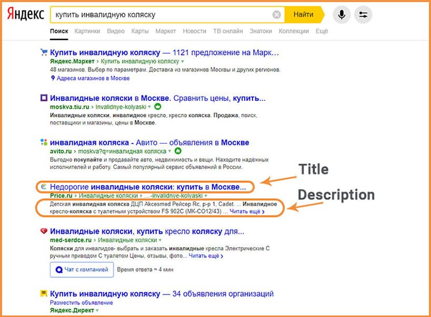Image resolution: width=431 pixels, height=317 pixels.
Task: Switch to the Видео tab
Action: [116, 31]
